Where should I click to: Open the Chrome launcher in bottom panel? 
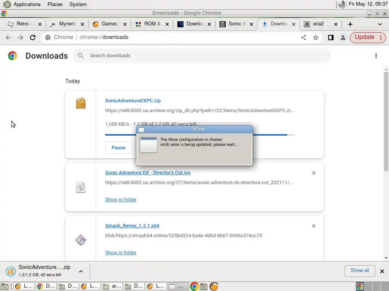194,286
